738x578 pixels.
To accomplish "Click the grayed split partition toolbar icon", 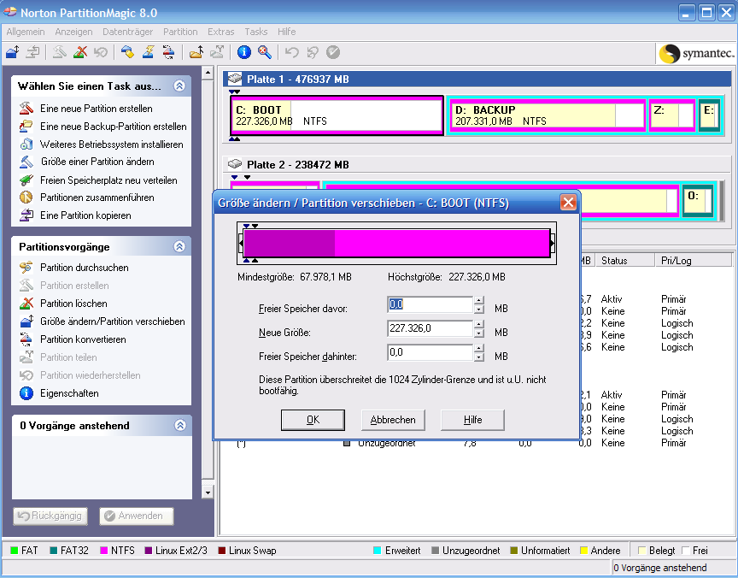I will tap(217, 52).
